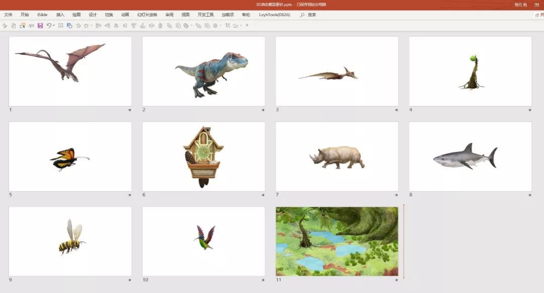
Task: Select slide 5 with the orange butterfly
Action: coord(70,156)
